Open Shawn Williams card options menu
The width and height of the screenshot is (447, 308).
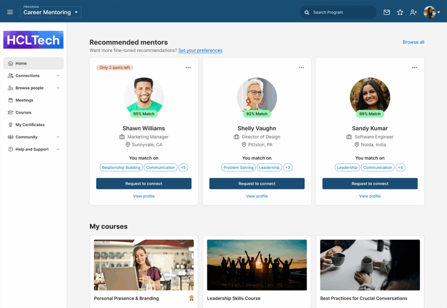point(188,68)
